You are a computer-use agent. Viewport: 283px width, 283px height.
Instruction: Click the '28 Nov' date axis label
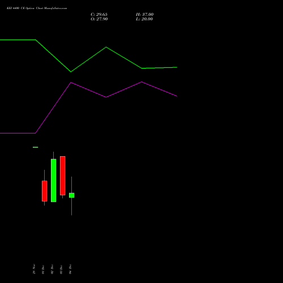click(x=34, y=269)
